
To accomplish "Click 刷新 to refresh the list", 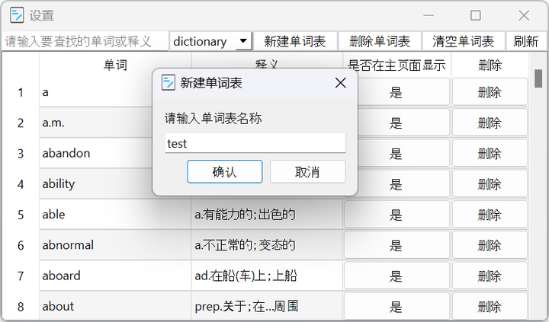I will pos(526,41).
